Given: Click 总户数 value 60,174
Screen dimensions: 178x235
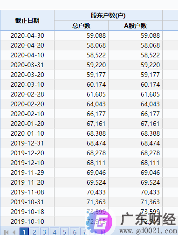Looking at the screenshot, I should pos(96,84).
